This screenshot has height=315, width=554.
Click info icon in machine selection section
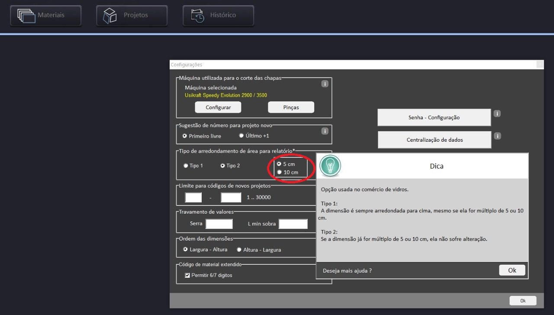325,84
